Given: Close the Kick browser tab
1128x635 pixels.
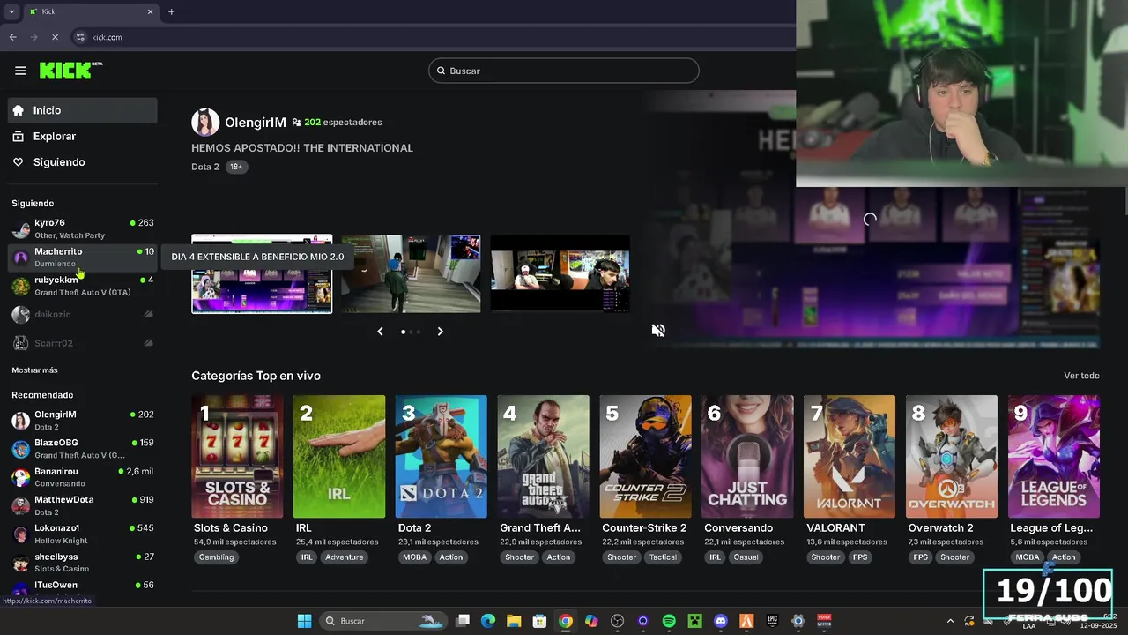Looking at the screenshot, I should tap(150, 11).
